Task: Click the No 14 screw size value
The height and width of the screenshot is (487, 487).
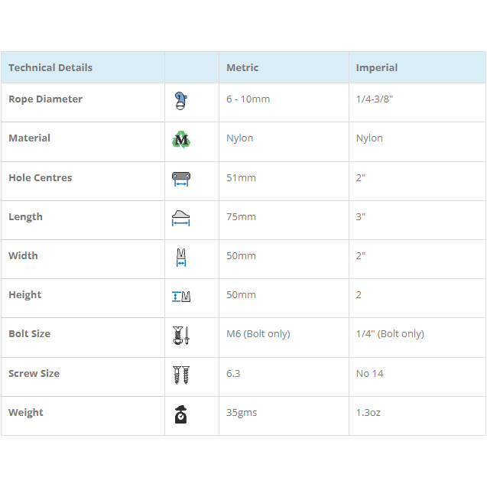Action: 369,374
